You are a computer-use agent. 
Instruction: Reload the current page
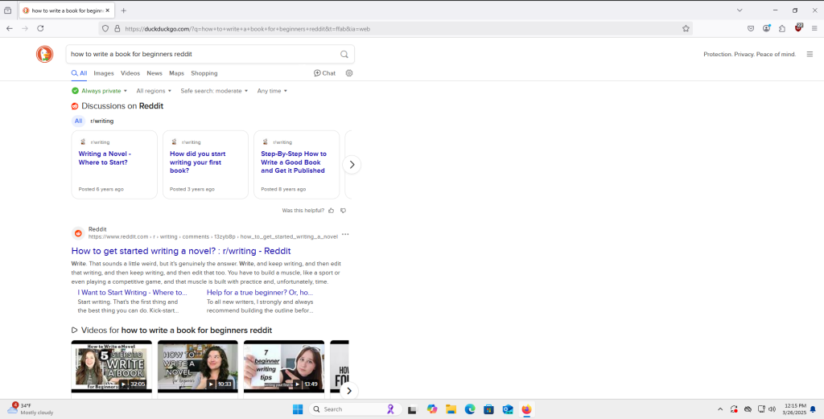click(40, 28)
